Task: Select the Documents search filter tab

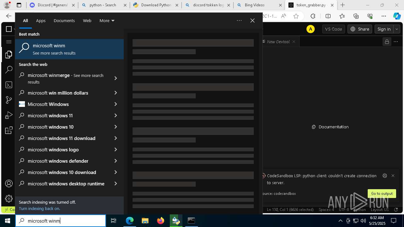Action: [x=64, y=20]
